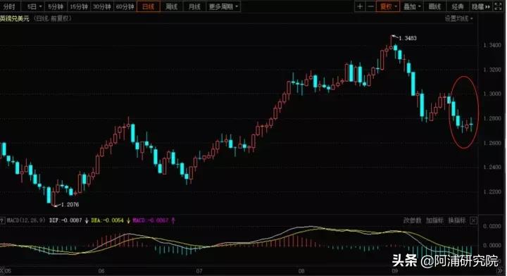This screenshot has width=507, height=276.
Task: Click 换指标 to change indicator
Action: tap(457, 220)
